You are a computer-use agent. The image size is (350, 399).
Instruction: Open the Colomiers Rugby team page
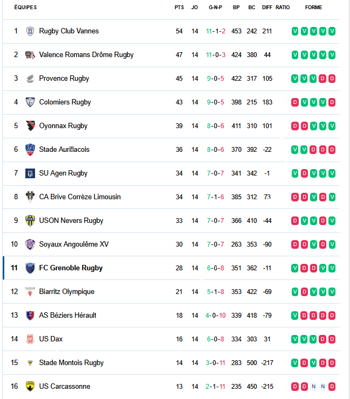(x=65, y=102)
